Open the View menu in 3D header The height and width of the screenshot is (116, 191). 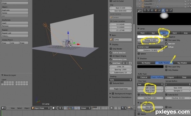pyautogui.click(x=12, y=108)
